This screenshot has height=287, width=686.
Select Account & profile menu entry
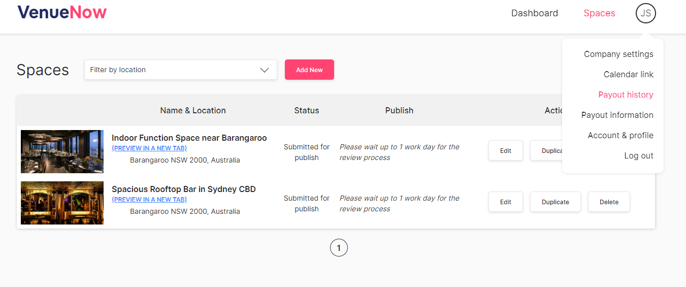(620, 135)
